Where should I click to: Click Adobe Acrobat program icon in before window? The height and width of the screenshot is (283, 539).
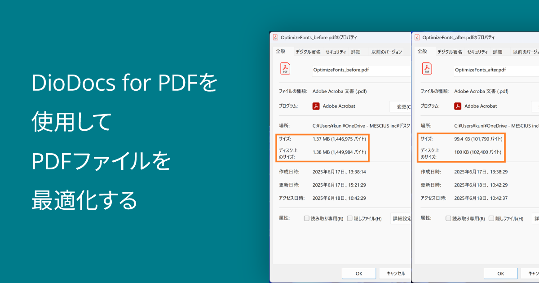coord(316,106)
